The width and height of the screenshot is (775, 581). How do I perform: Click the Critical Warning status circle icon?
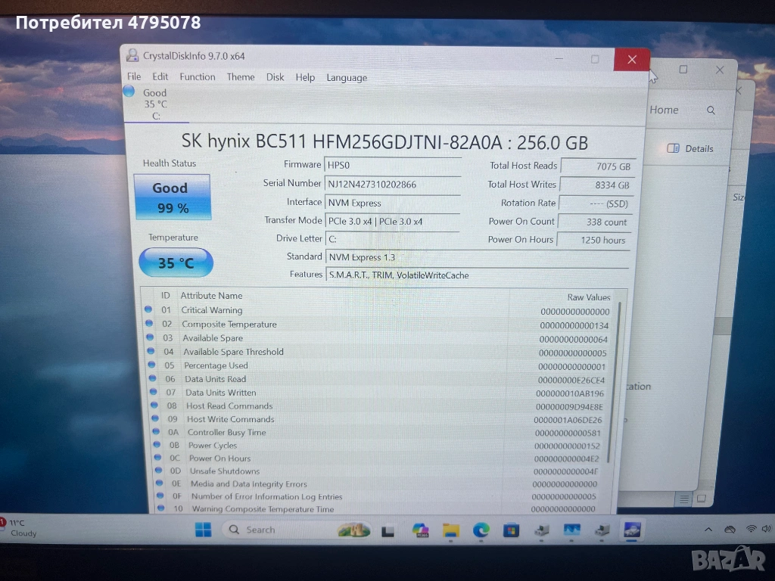[x=148, y=309]
